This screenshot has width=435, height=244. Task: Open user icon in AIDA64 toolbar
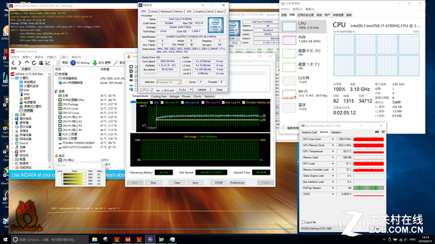coord(41,63)
